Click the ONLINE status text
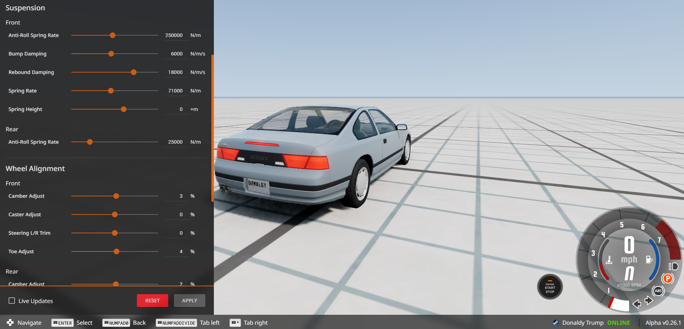Viewport: 684px width, 329px height. (618, 323)
